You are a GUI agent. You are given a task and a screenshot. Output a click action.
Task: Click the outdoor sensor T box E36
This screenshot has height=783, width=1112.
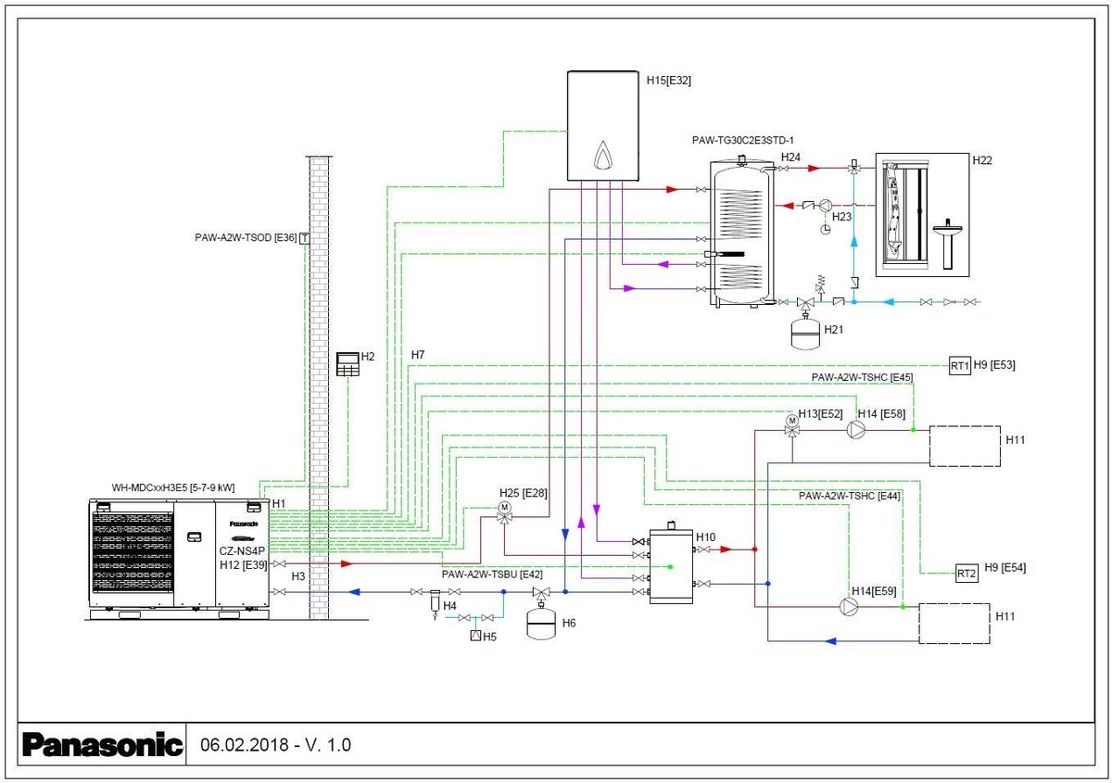click(304, 238)
